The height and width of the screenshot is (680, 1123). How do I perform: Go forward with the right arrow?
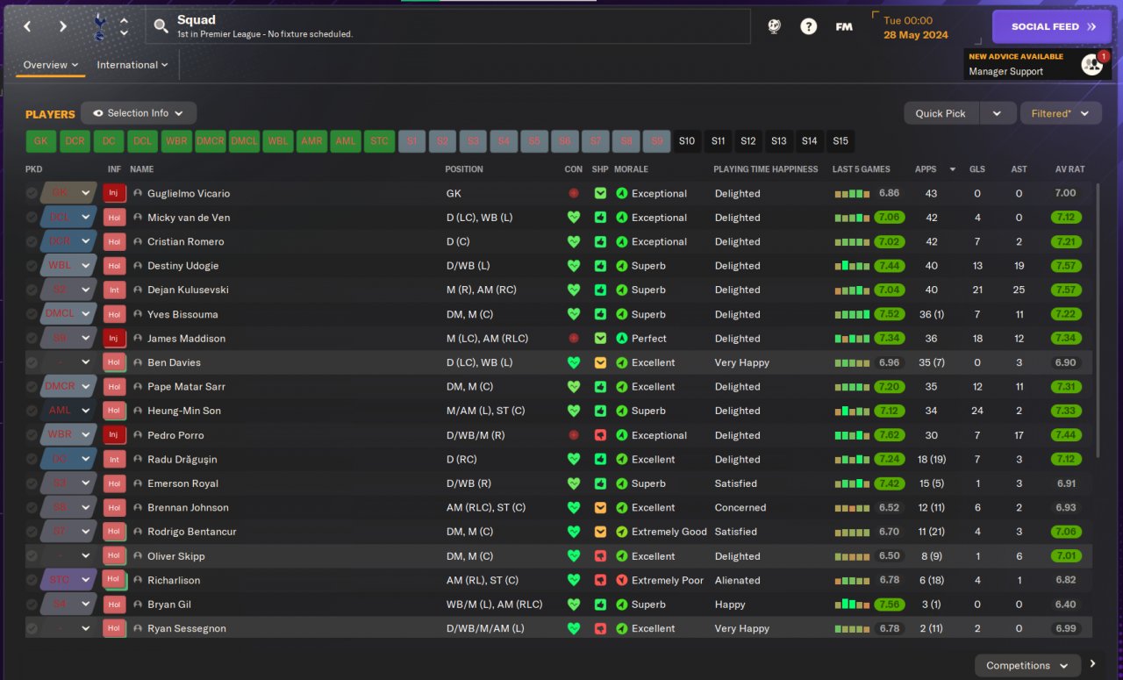point(62,26)
